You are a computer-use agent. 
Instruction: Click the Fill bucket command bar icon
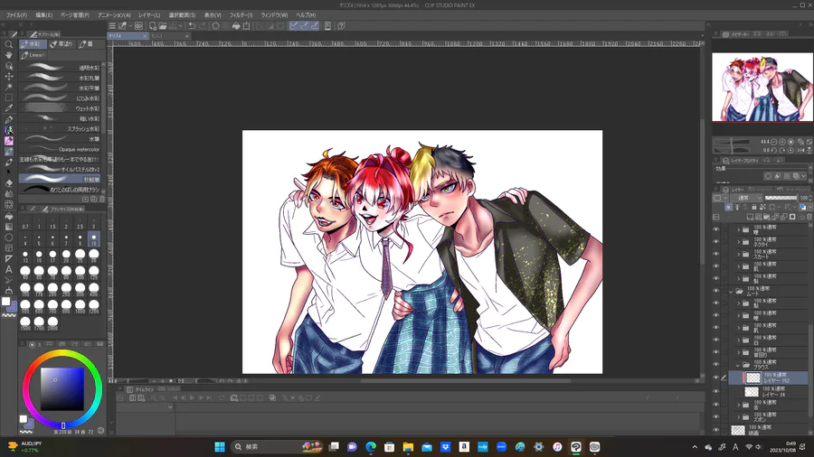pos(236,26)
